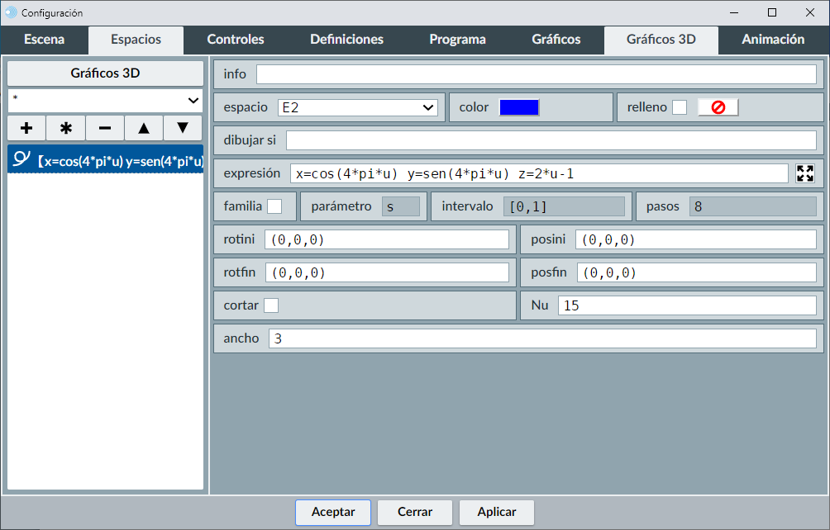Click the Aplicar button

pos(497,512)
